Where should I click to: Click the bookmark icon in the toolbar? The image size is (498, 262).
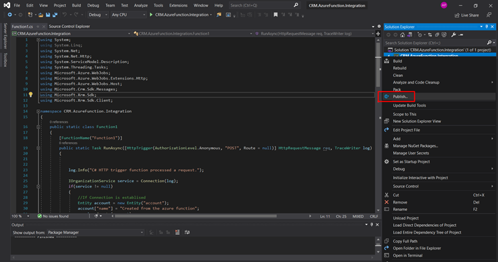point(276,15)
